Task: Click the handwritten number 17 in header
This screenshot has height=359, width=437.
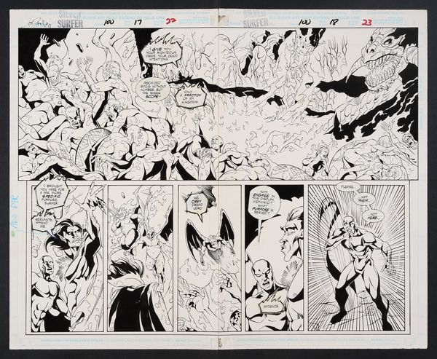Action: (x=138, y=23)
